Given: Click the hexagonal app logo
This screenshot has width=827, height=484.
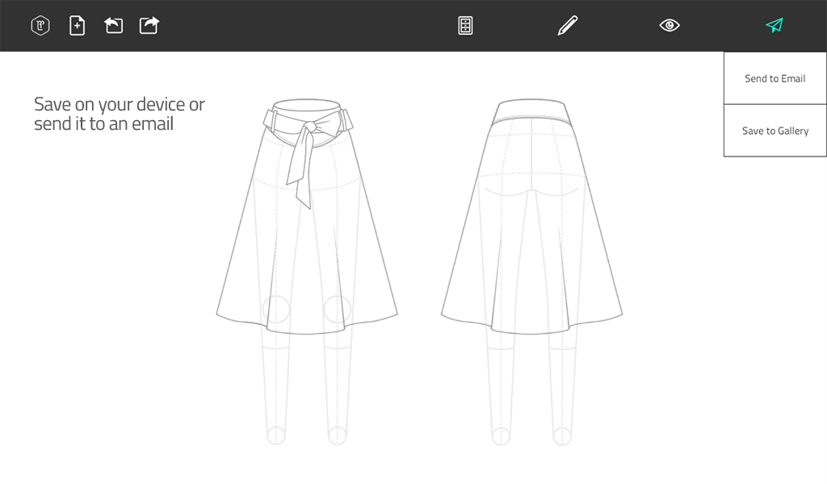Looking at the screenshot, I should tap(40, 25).
